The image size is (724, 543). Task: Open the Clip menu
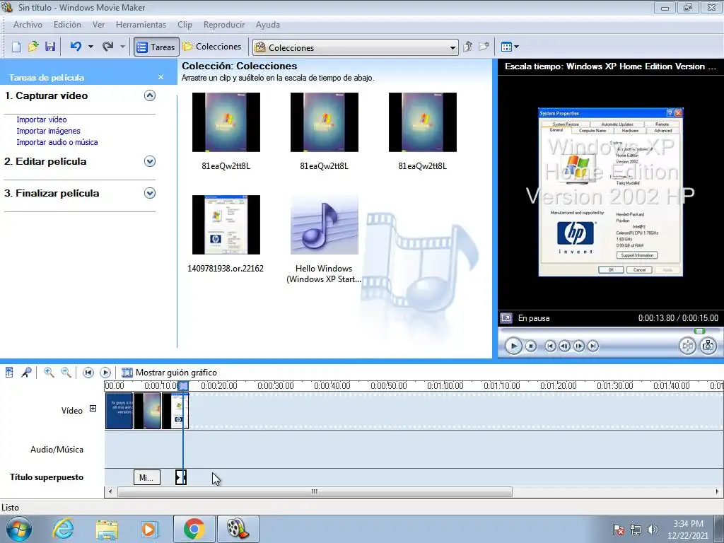[185, 25]
